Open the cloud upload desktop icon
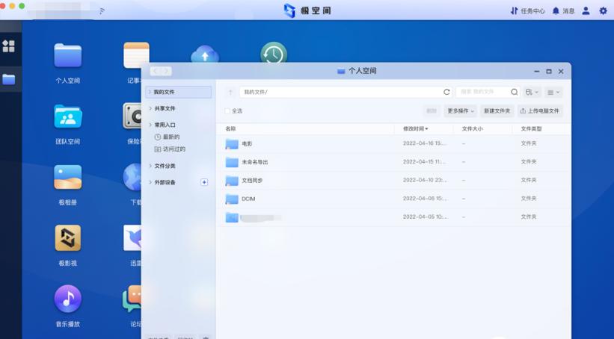Viewport: 614px width, 339px height. [205, 55]
